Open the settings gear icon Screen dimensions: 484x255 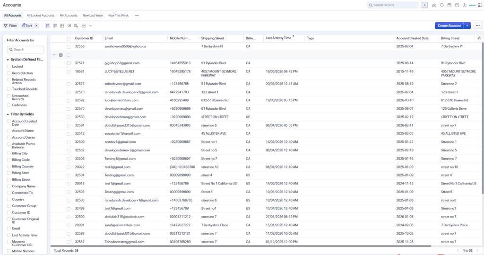pos(464,5)
